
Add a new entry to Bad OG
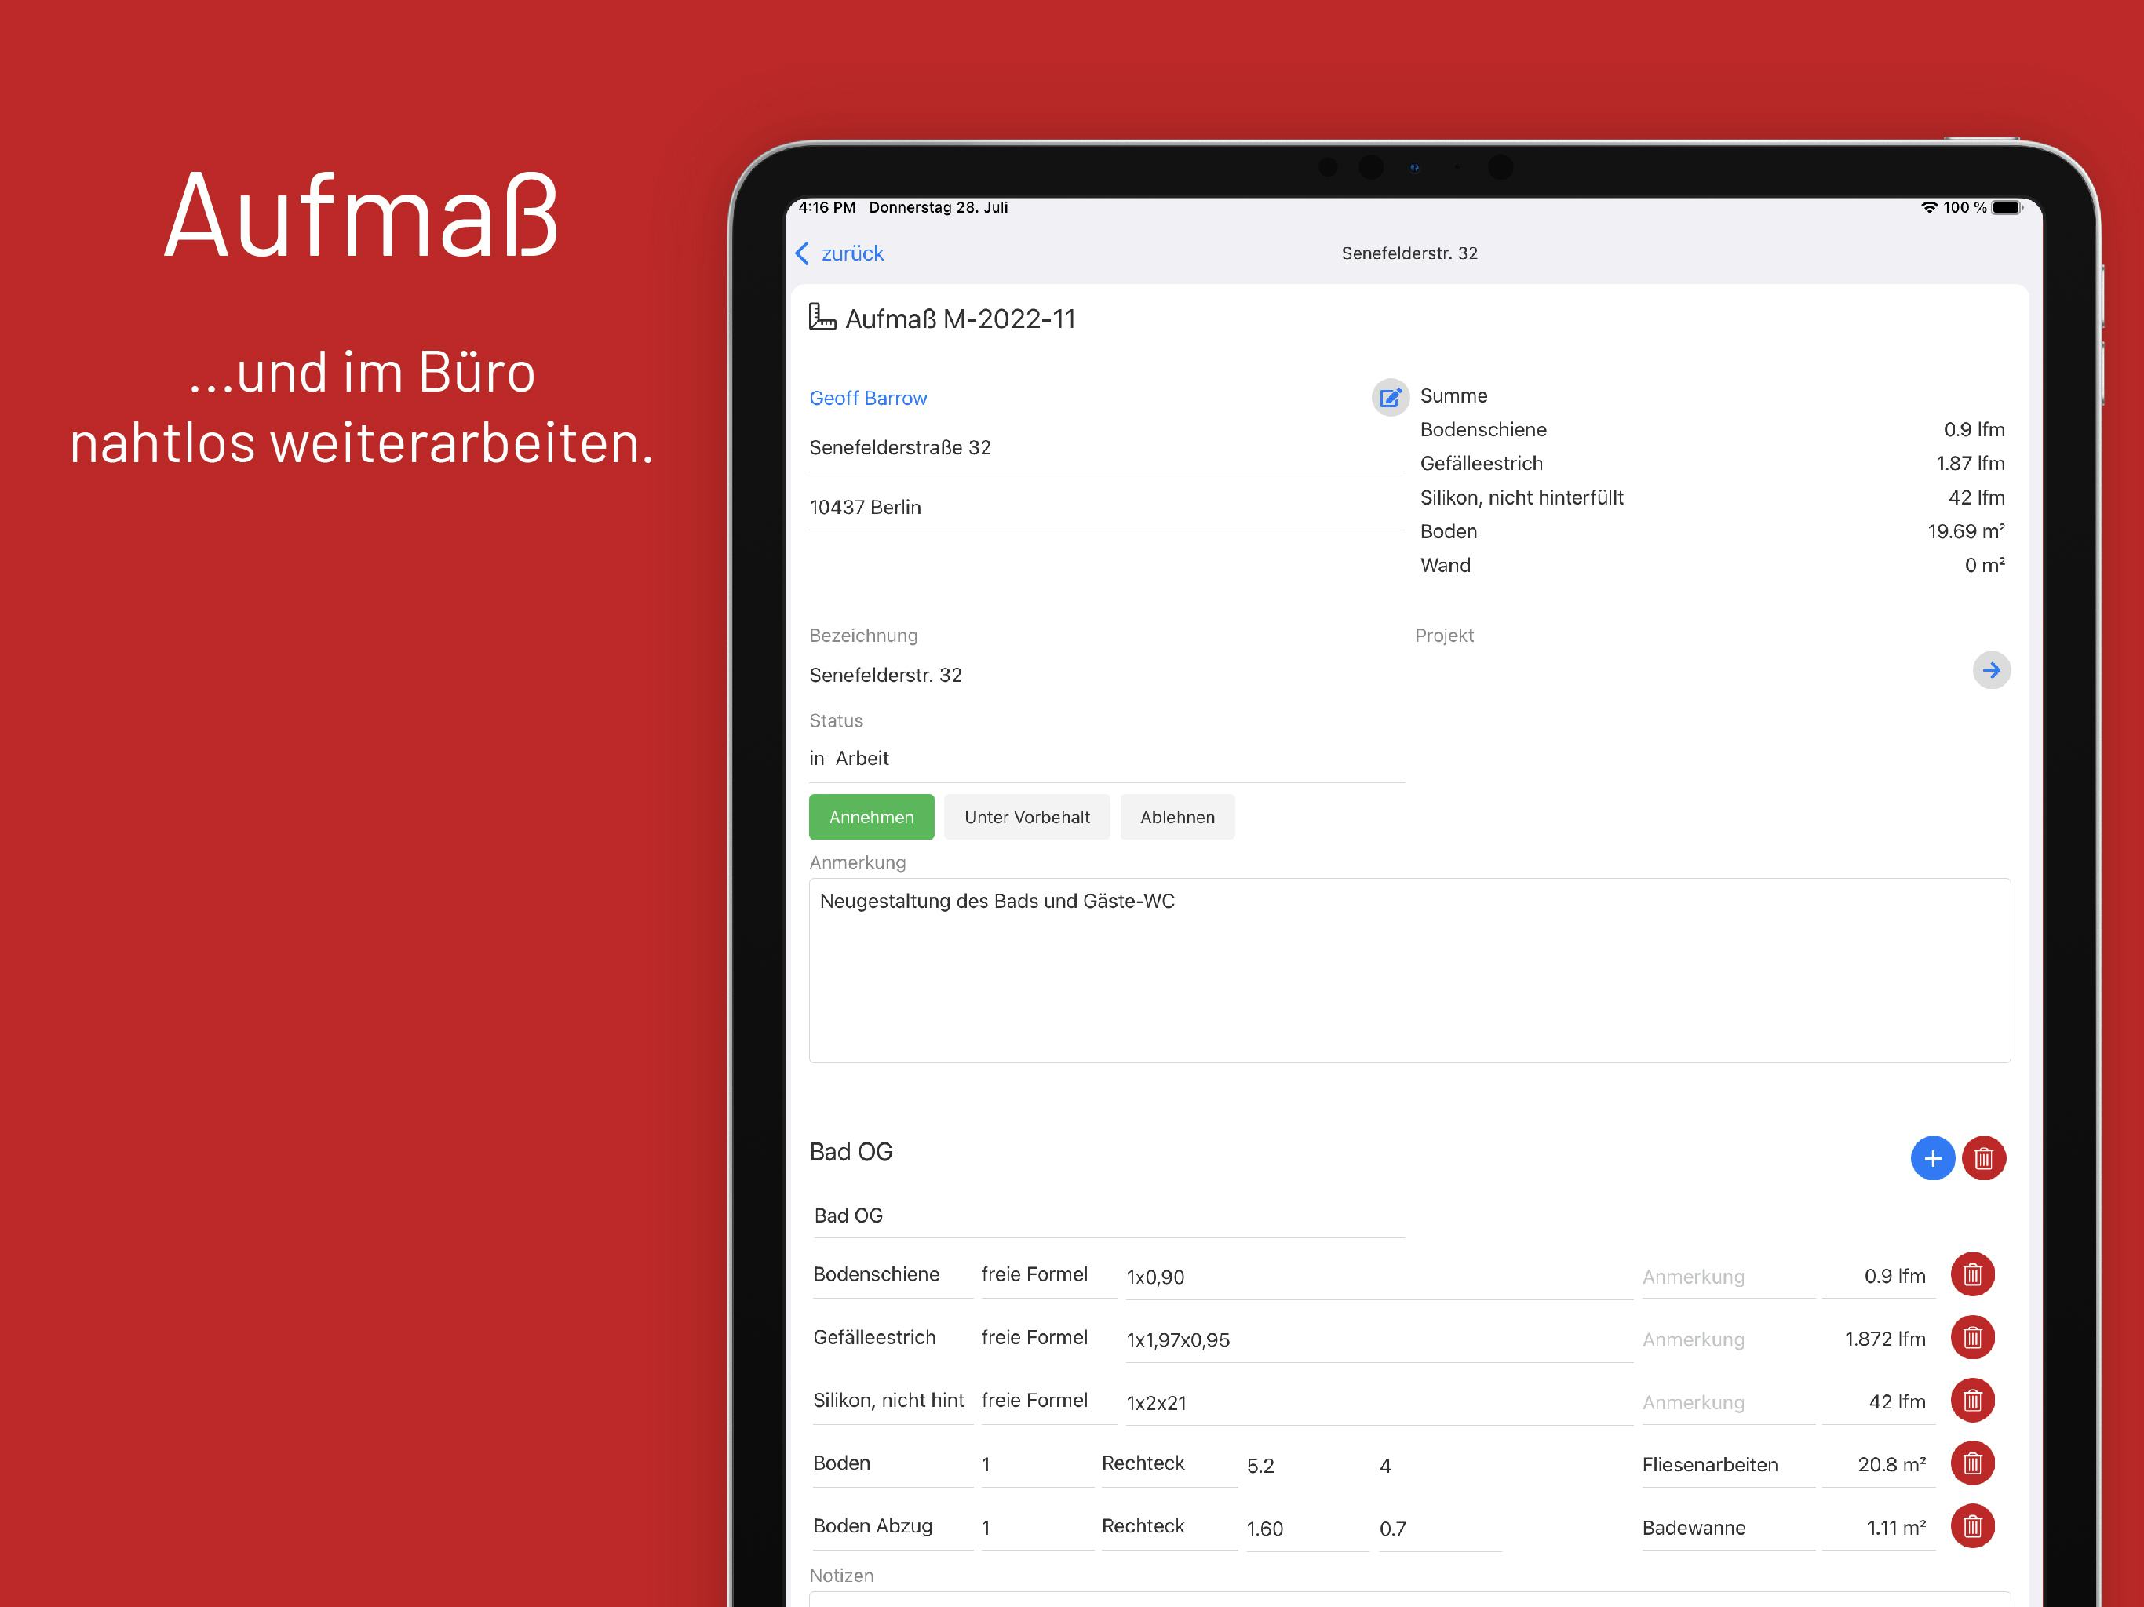pos(1932,1158)
